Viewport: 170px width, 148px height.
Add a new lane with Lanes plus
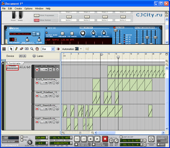click(x=34, y=56)
